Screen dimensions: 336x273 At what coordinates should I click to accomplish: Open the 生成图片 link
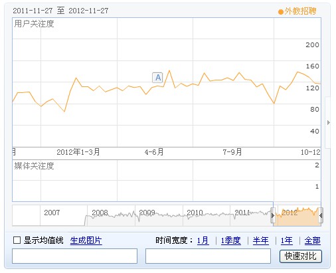click(x=86, y=240)
